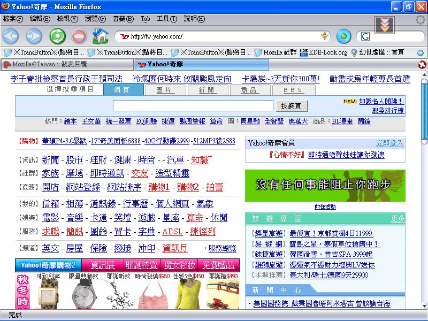
Task: Switch to the Yahoo!奇摩 browser tab
Action: coord(202,64)
